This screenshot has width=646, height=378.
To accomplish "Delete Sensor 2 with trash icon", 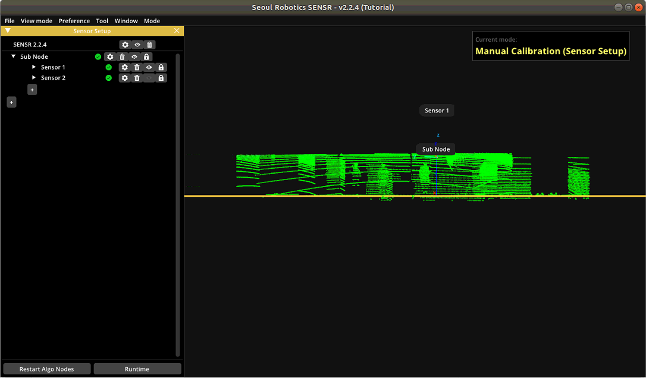I will pyautogui.click(x=137, y=78).
